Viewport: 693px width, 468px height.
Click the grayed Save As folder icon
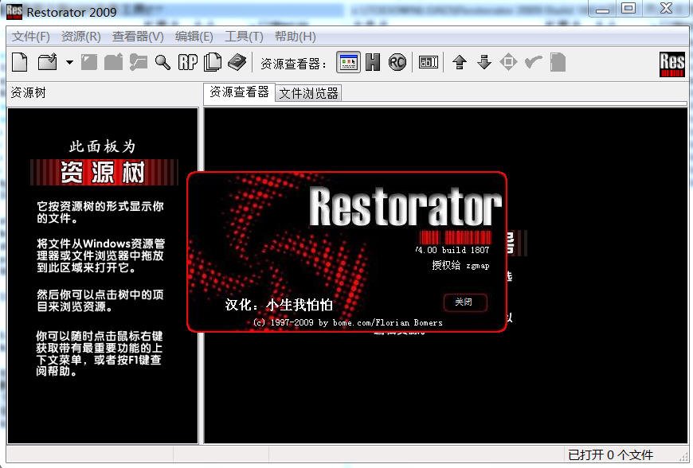[114, 62]
